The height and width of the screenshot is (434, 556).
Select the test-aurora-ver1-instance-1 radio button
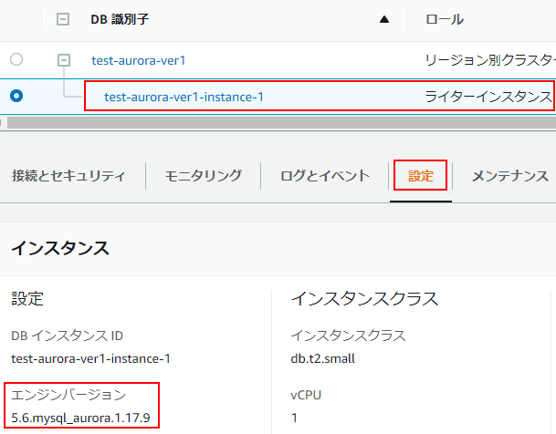tap(16, 95)
